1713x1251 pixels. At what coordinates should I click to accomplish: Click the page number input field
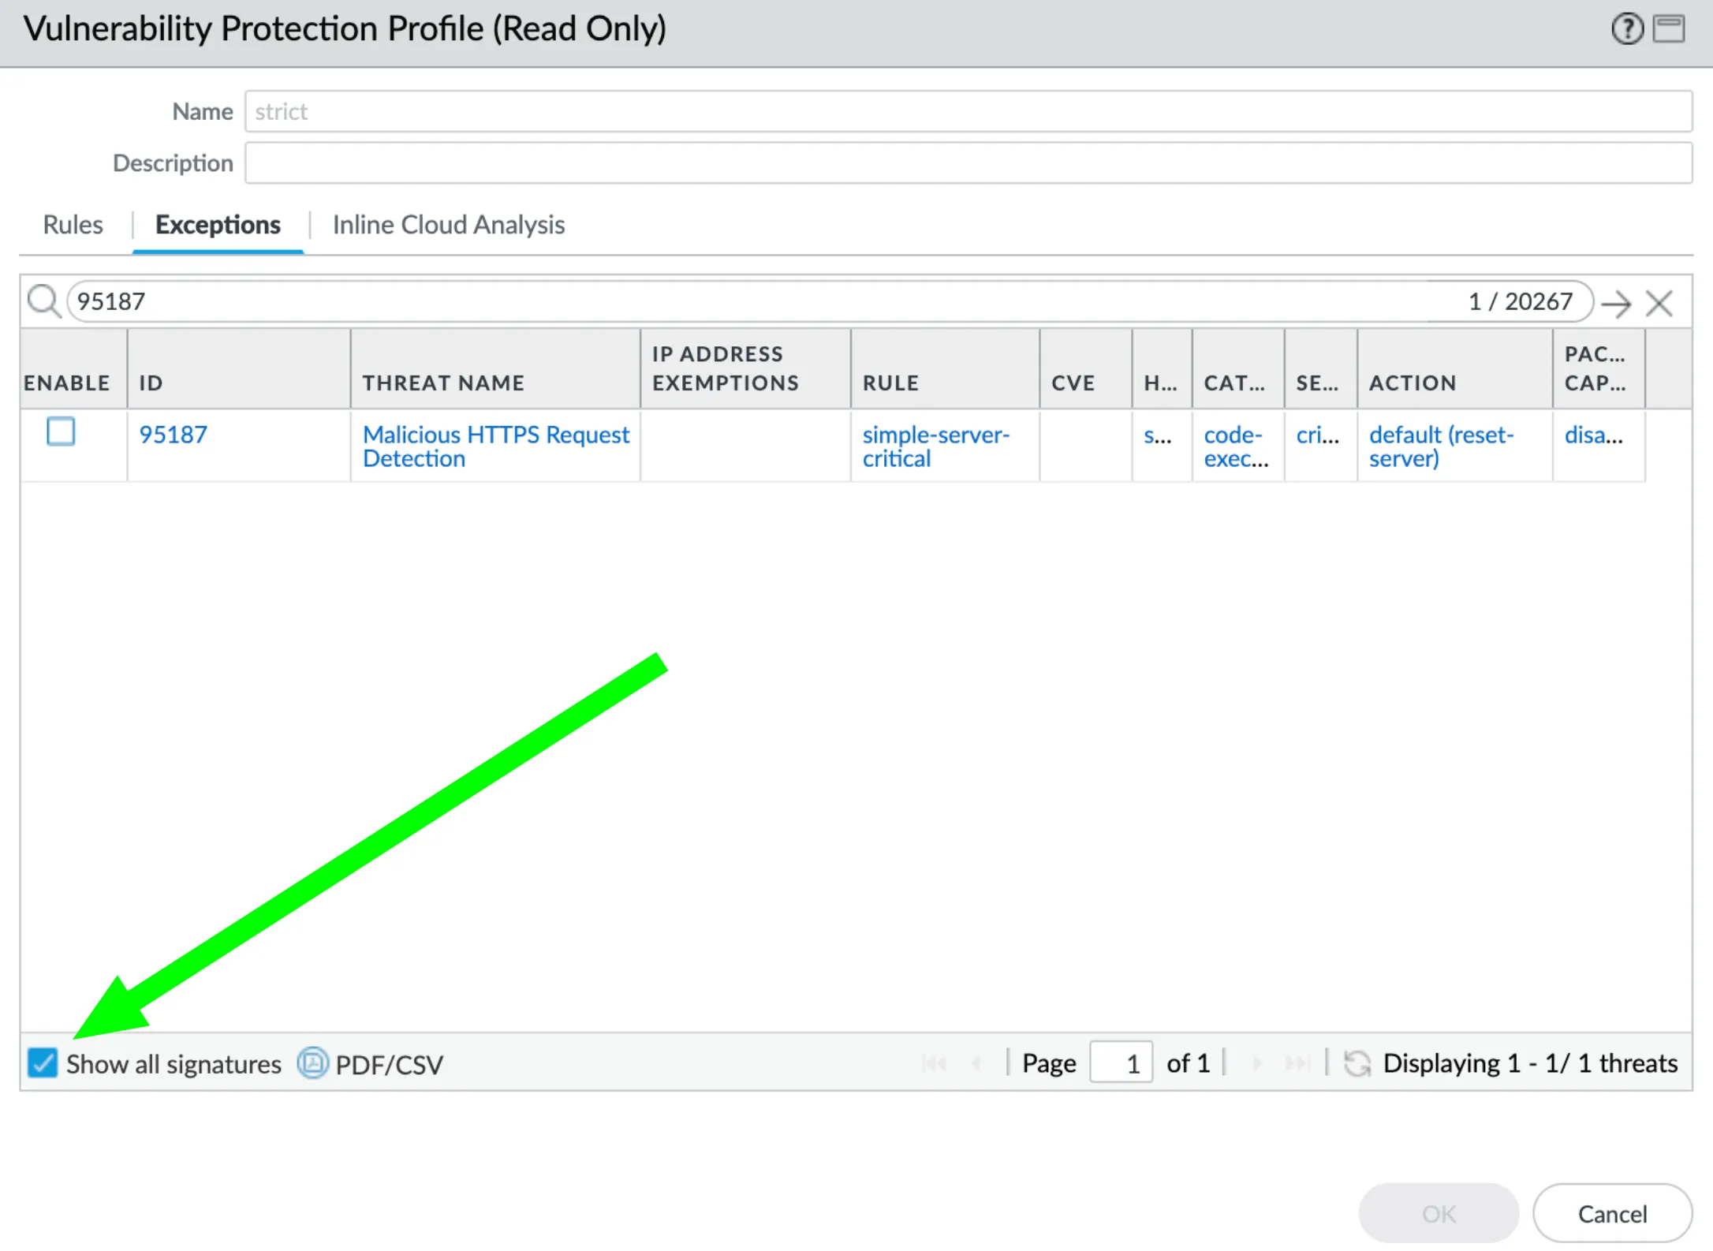point(1121,1063)
